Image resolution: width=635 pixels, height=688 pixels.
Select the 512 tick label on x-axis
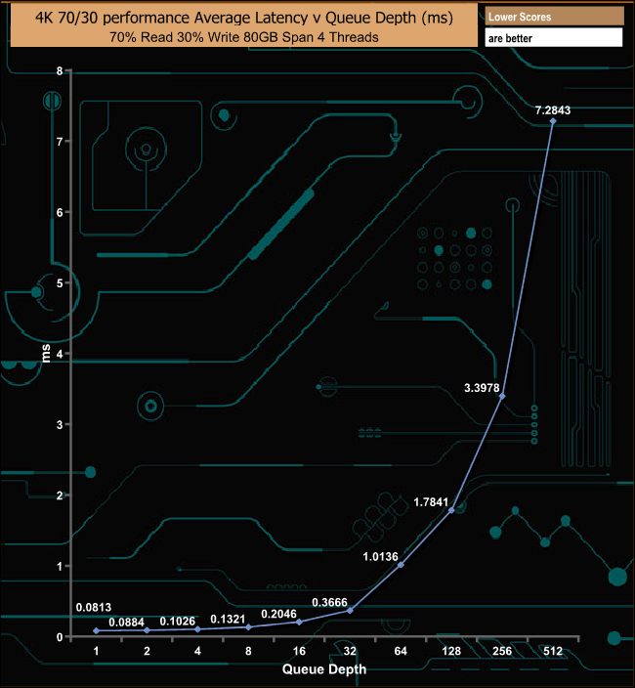pos(553,651)
